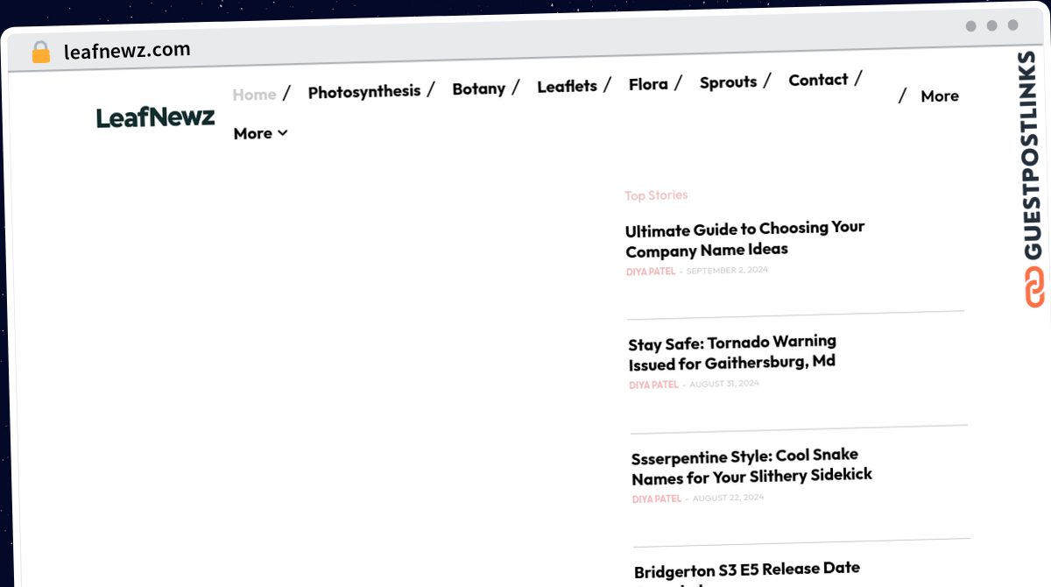
Task: Click the August 22, 2024 date
Action: pos(729,498)
